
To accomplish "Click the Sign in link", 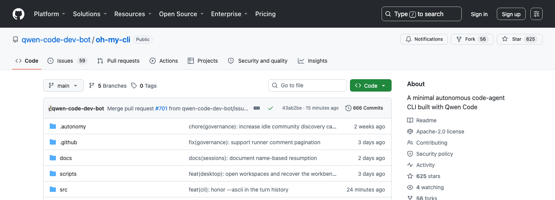I will point(479,14).
